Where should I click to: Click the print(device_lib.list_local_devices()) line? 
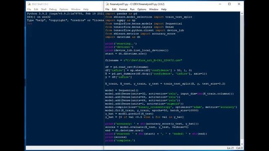(137, 50)
